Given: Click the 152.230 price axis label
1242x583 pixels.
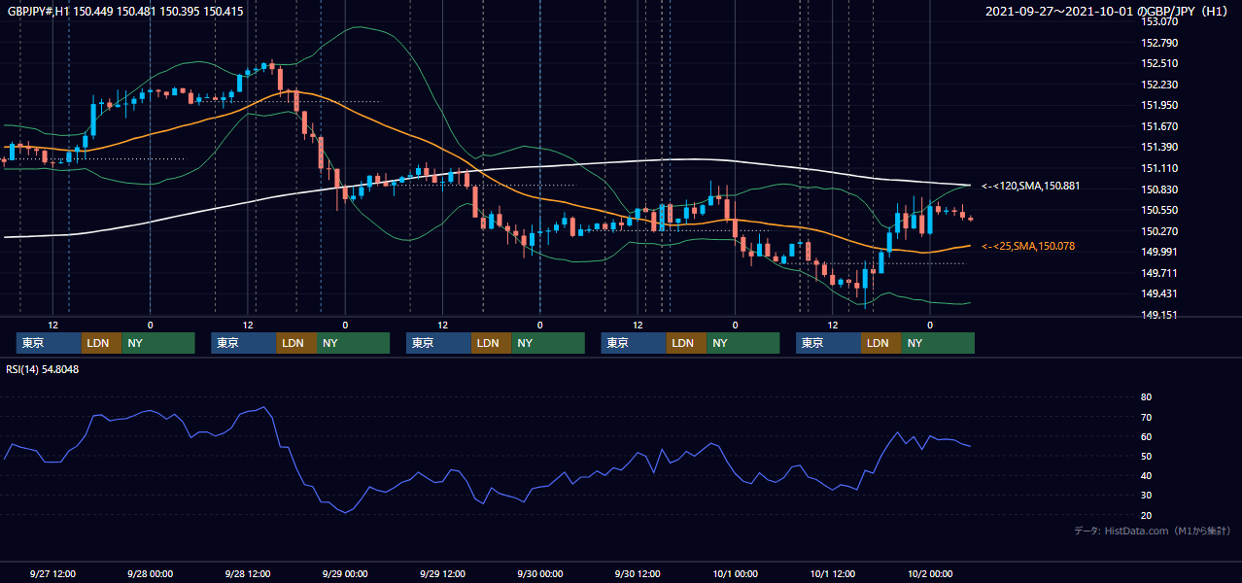Looking at the screenshot, I should point(1159,85).
